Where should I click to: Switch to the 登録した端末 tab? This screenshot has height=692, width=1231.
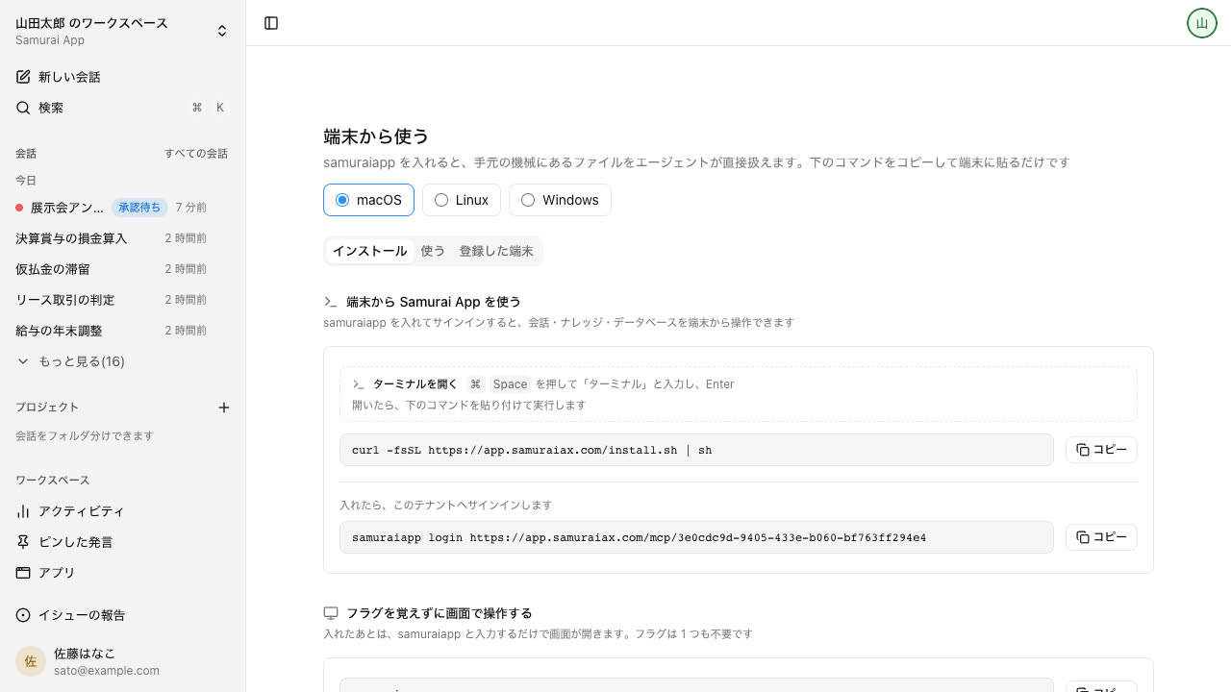496,251
